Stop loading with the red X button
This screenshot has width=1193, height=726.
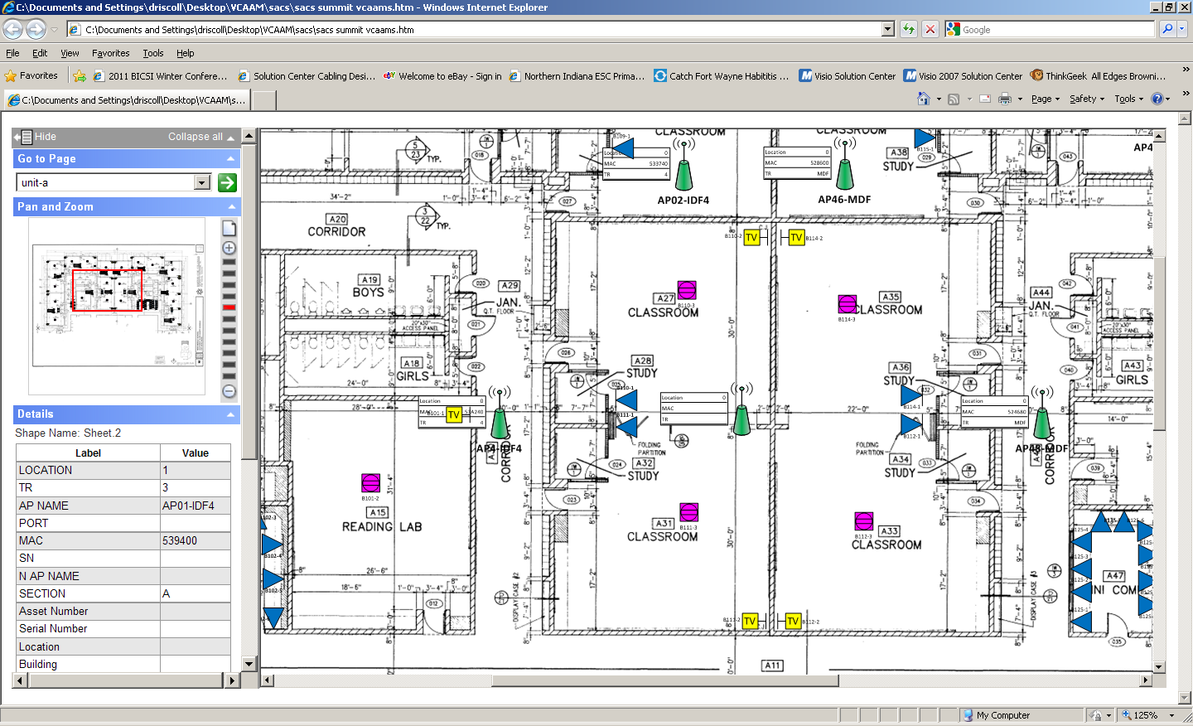click(x=930, y=29)
